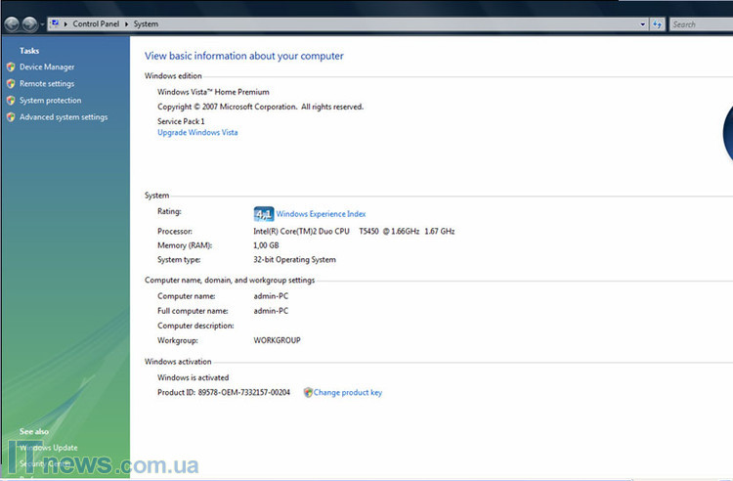Click the Change product key link

point(348,393)
